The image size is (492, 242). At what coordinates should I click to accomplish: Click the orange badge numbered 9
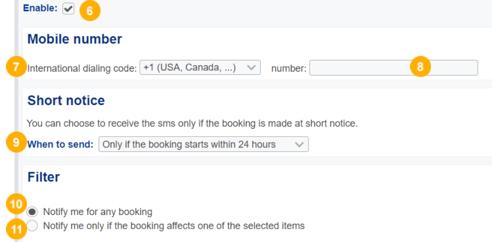pos(16,142)
